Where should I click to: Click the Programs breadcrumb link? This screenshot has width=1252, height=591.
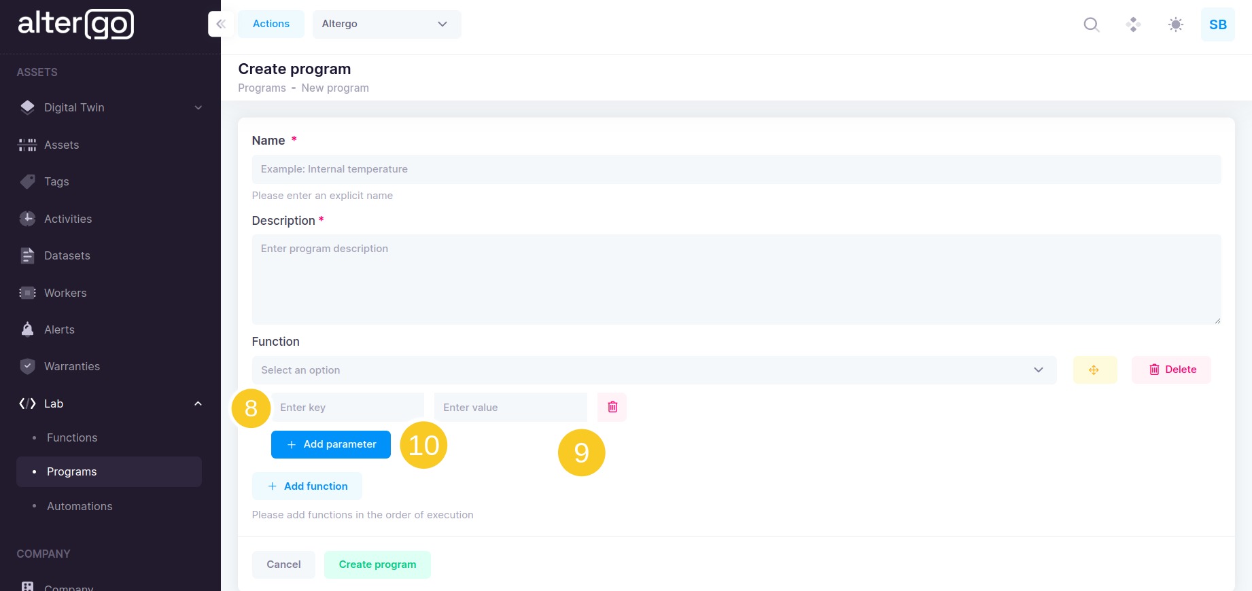pyautogui.click(x=262, y=88)
